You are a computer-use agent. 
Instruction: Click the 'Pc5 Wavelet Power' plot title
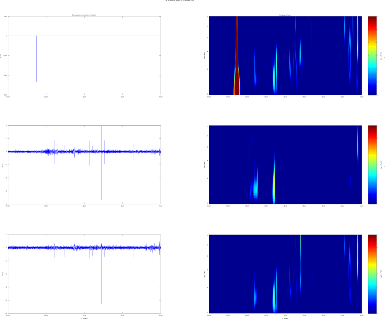click(285, 15)
